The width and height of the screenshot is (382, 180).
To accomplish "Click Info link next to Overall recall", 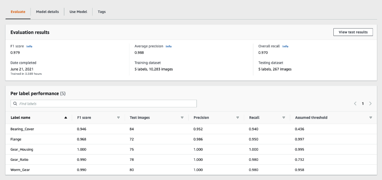I will 286,46.
